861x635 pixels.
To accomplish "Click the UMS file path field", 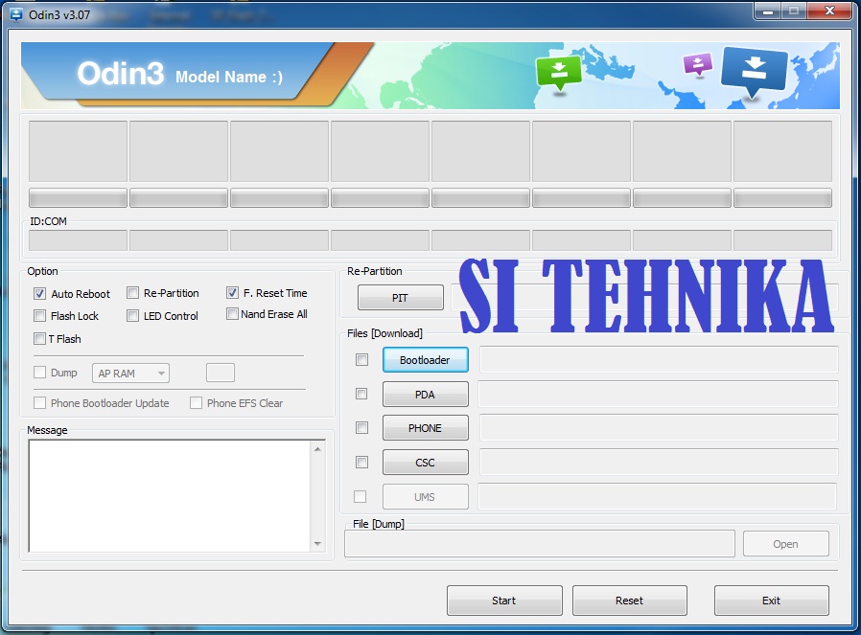I will click(658, 496).
